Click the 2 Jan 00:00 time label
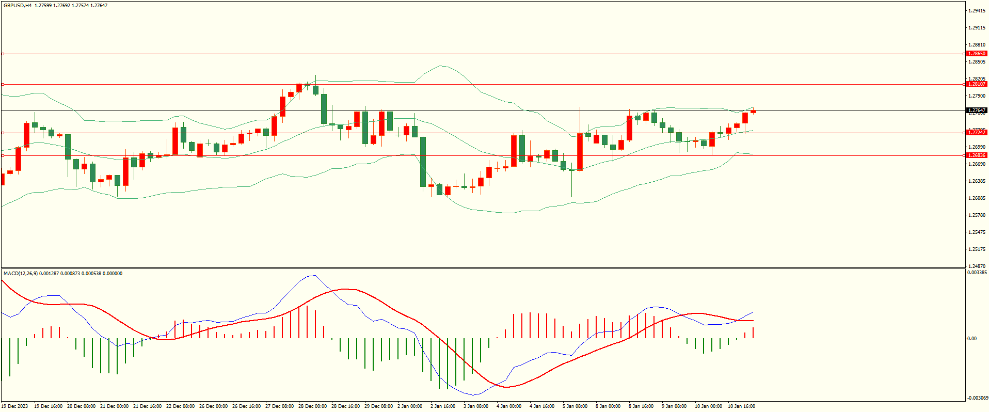This screenshot has width=989, height=412. [x=410, y=406]
